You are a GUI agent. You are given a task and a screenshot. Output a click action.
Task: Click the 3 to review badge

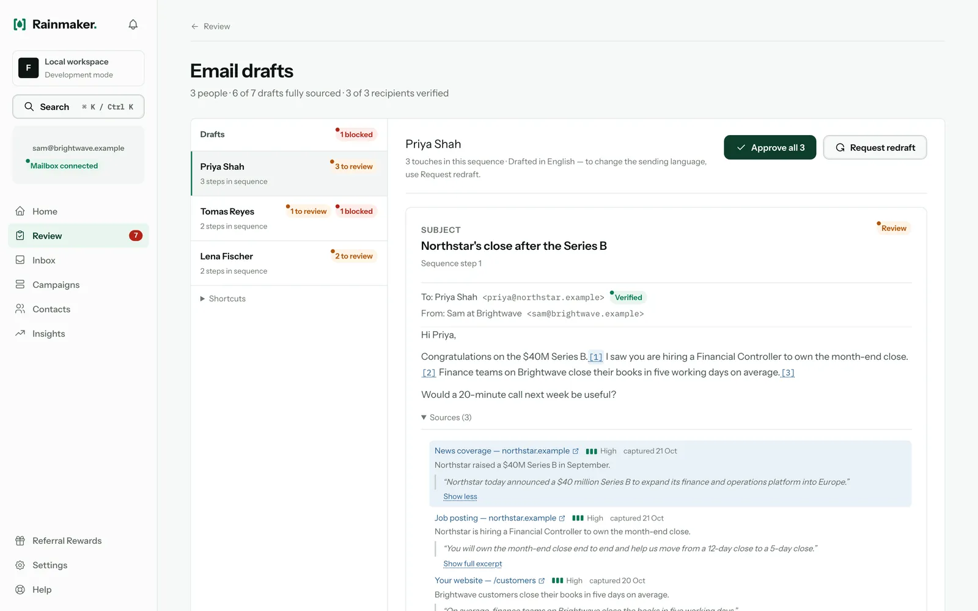point(353,166)
